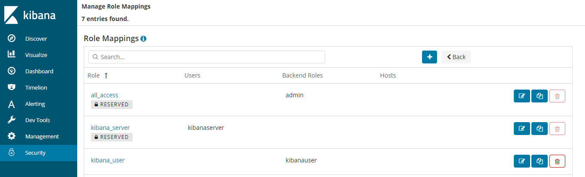Click the info icon beside Role Mappings
Viewport: 585px width, 177px height.
pyautogui.click(x=143, y=39)
